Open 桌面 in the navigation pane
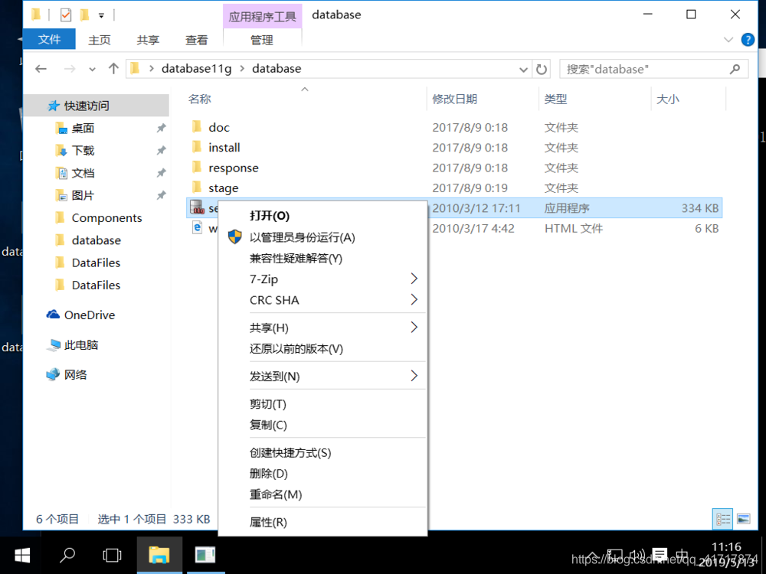 coord(83,129)
